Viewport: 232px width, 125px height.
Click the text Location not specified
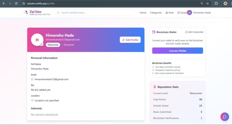coord(47,101)
